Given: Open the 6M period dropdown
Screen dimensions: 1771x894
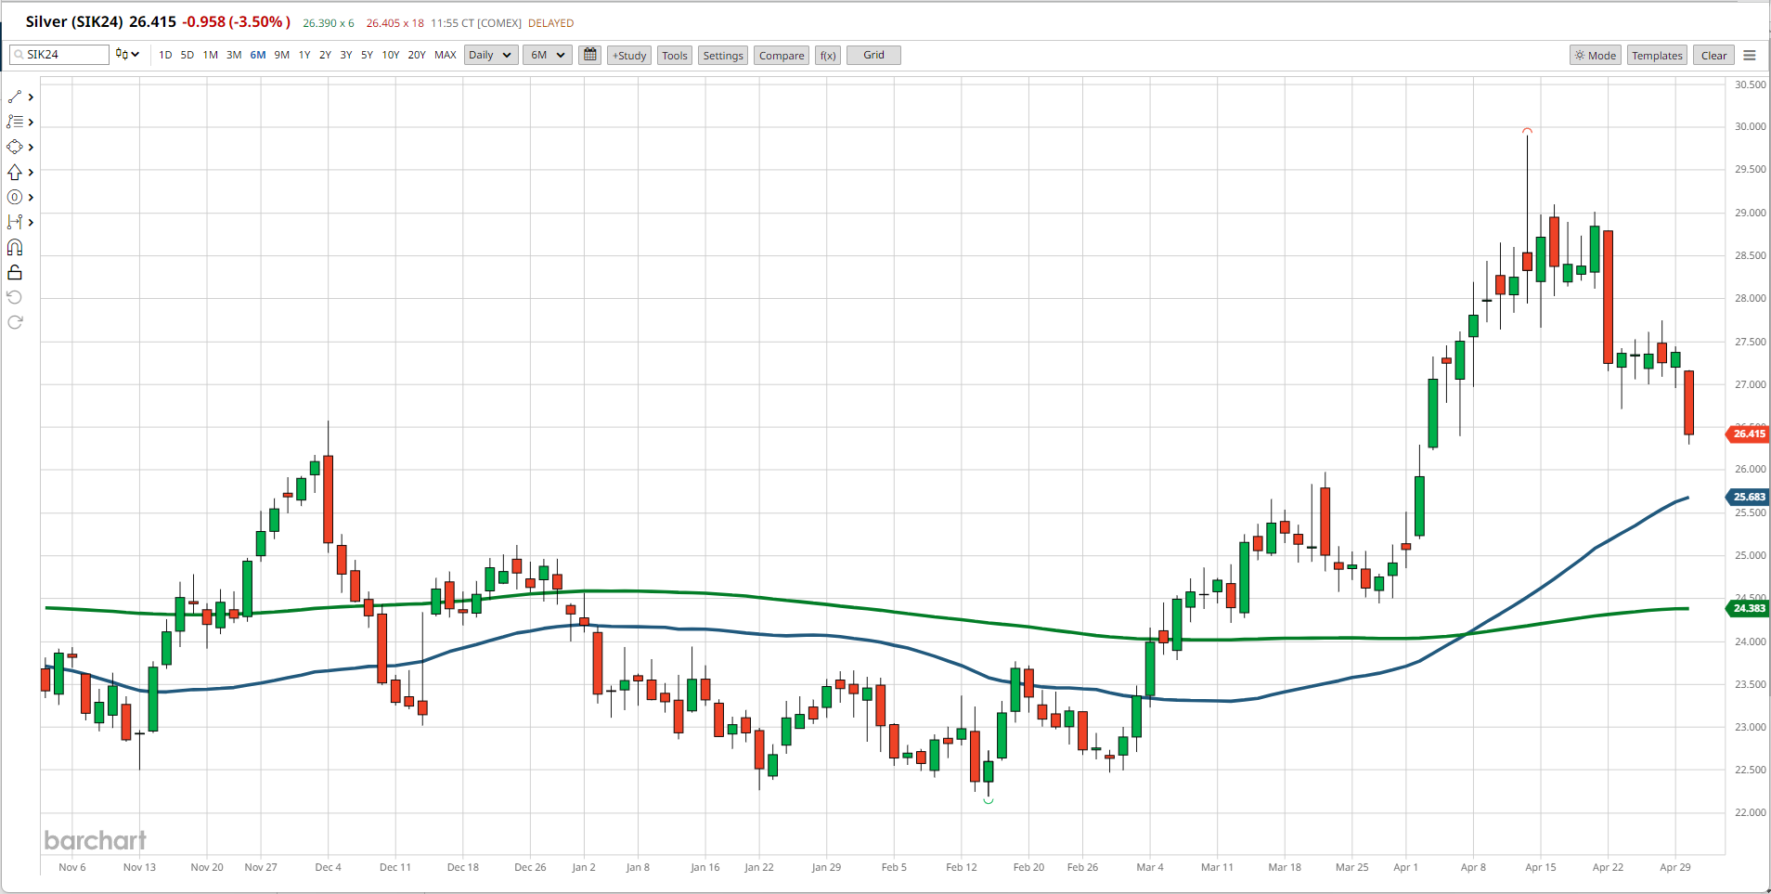Looking at the screenshot, I should [548, 55].
